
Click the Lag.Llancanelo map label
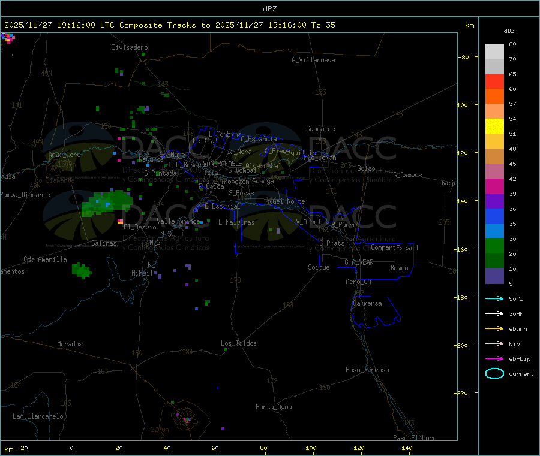coord(38,416)
